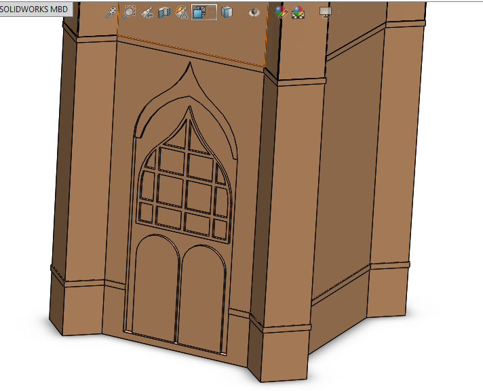Screen dimensions: 483x391
Task: Click the Display Style cube icon
Action: click(x=227, y=12)
